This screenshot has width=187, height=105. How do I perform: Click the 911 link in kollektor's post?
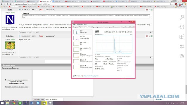click(x=41, y=36)
